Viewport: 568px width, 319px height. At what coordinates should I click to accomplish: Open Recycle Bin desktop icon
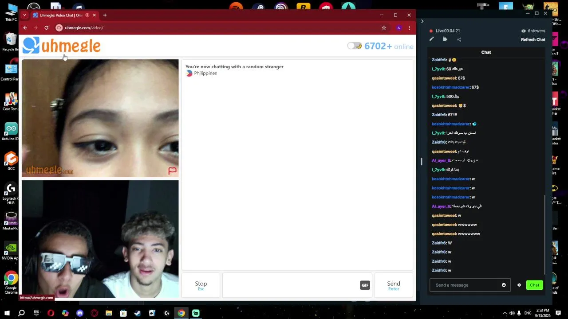click(11, 42)
